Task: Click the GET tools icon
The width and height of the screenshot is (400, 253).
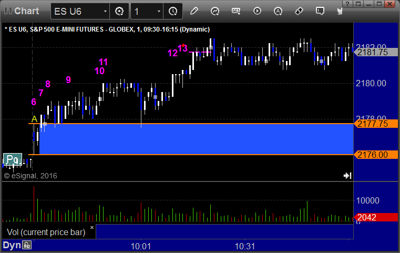Action: (x=236, y=11)
